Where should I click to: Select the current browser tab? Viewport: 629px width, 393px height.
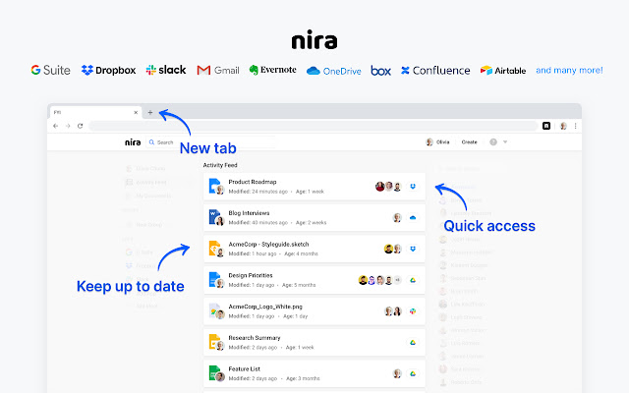[x=96, y=113]
